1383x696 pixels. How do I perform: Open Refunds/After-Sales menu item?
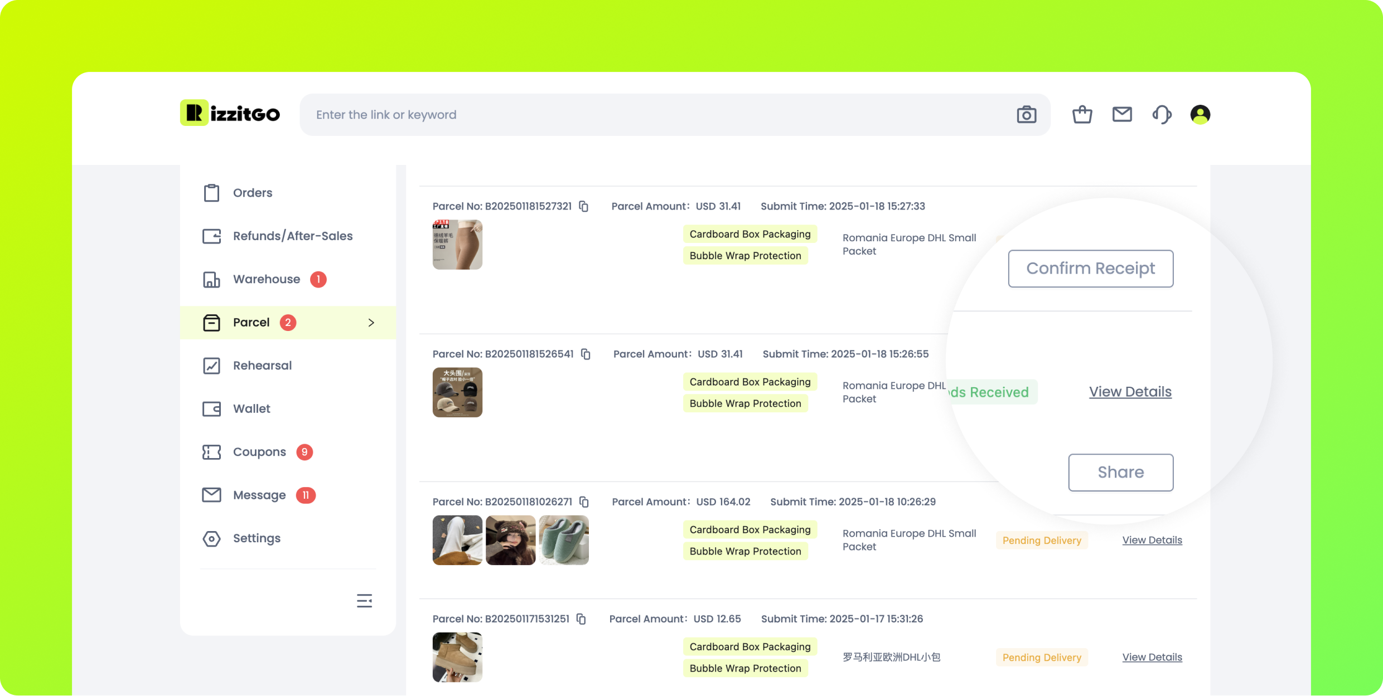coord(288,236)
